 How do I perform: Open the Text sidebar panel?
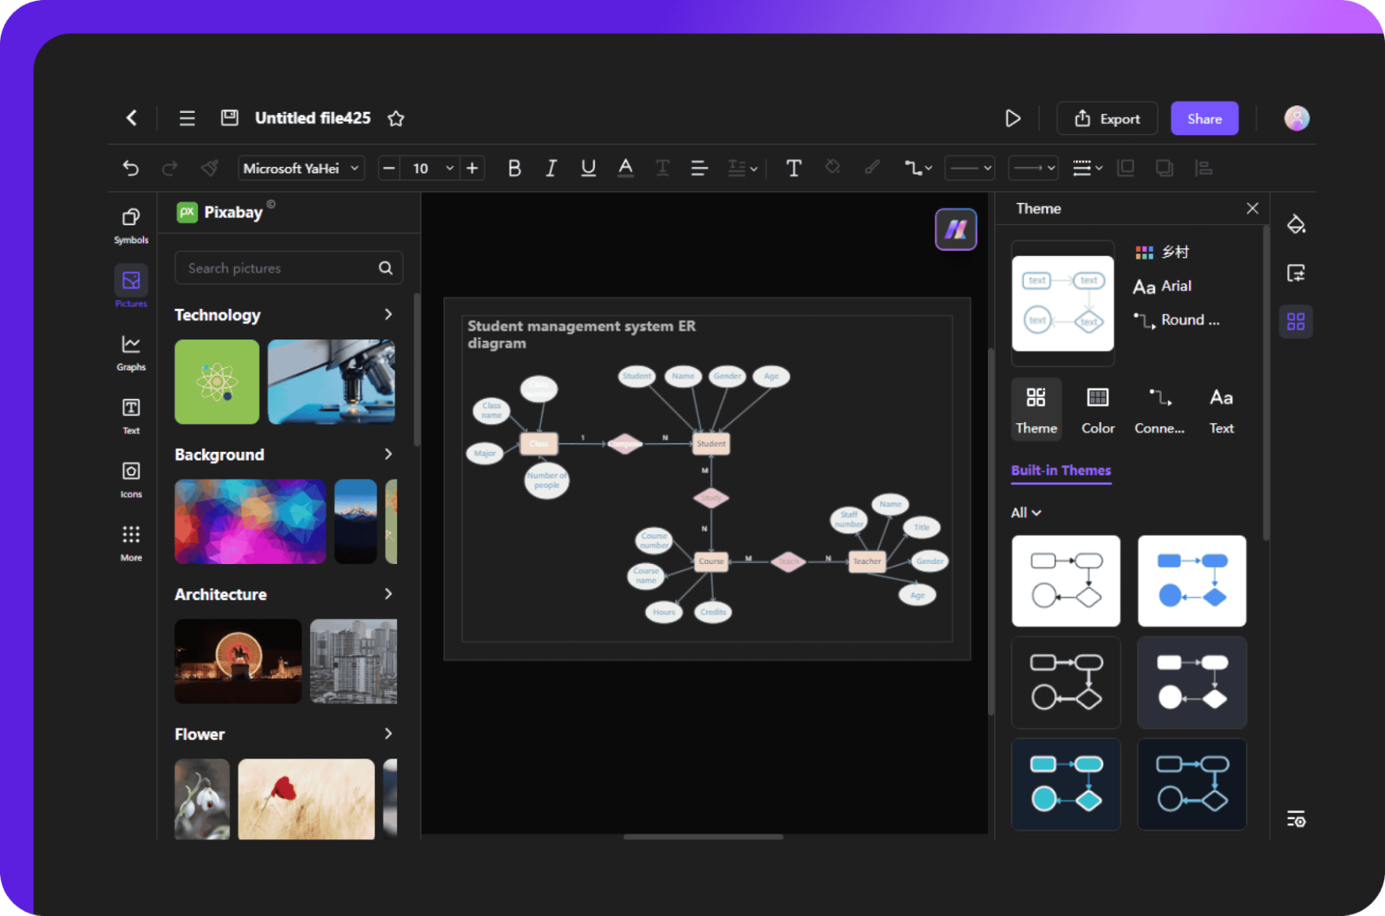pos(131,416)
